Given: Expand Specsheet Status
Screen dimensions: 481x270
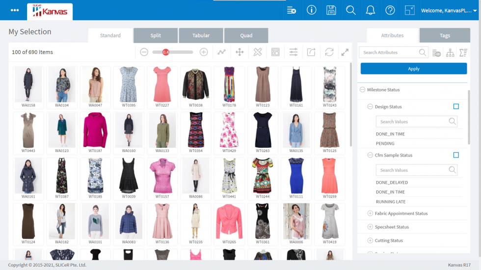Looking at the screenshot, I should [x=370, y=227].
